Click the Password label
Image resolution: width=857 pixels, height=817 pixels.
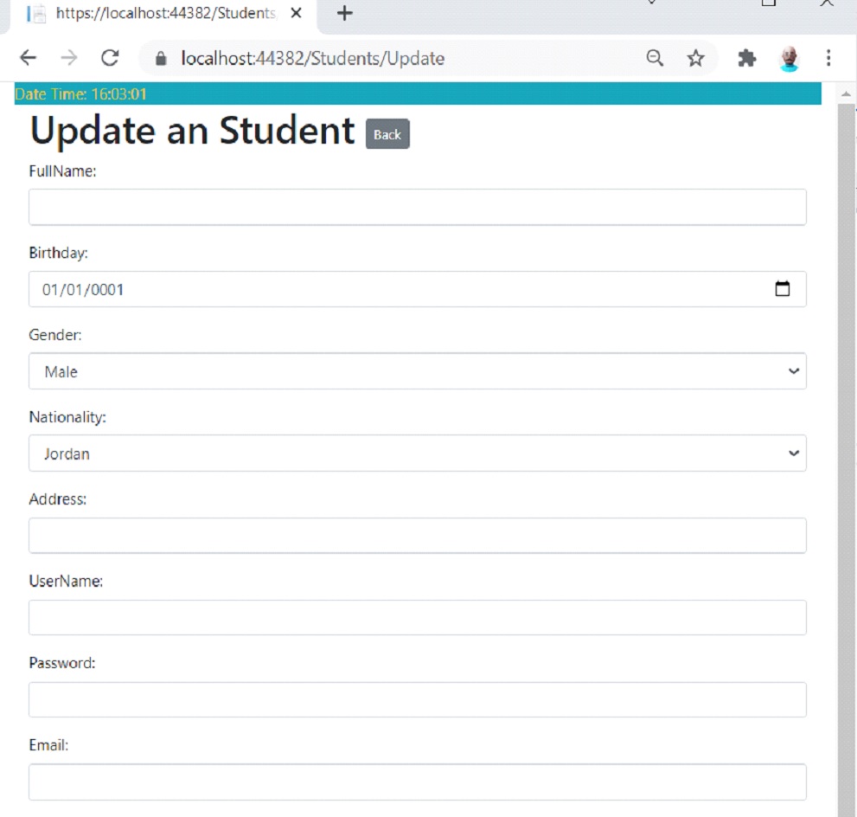click(61, 663)
